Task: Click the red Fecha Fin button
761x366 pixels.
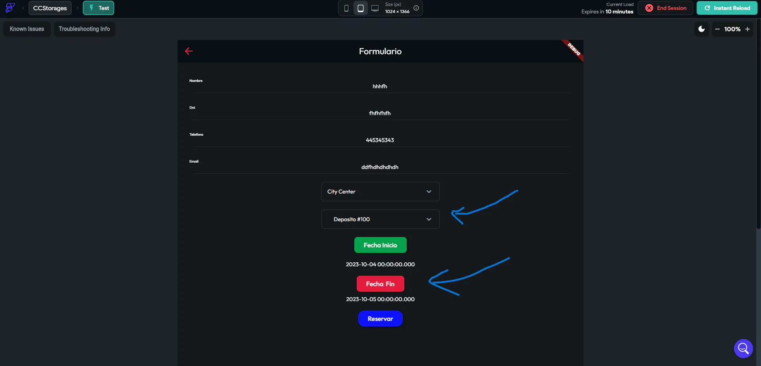Action: click(380, 284)
